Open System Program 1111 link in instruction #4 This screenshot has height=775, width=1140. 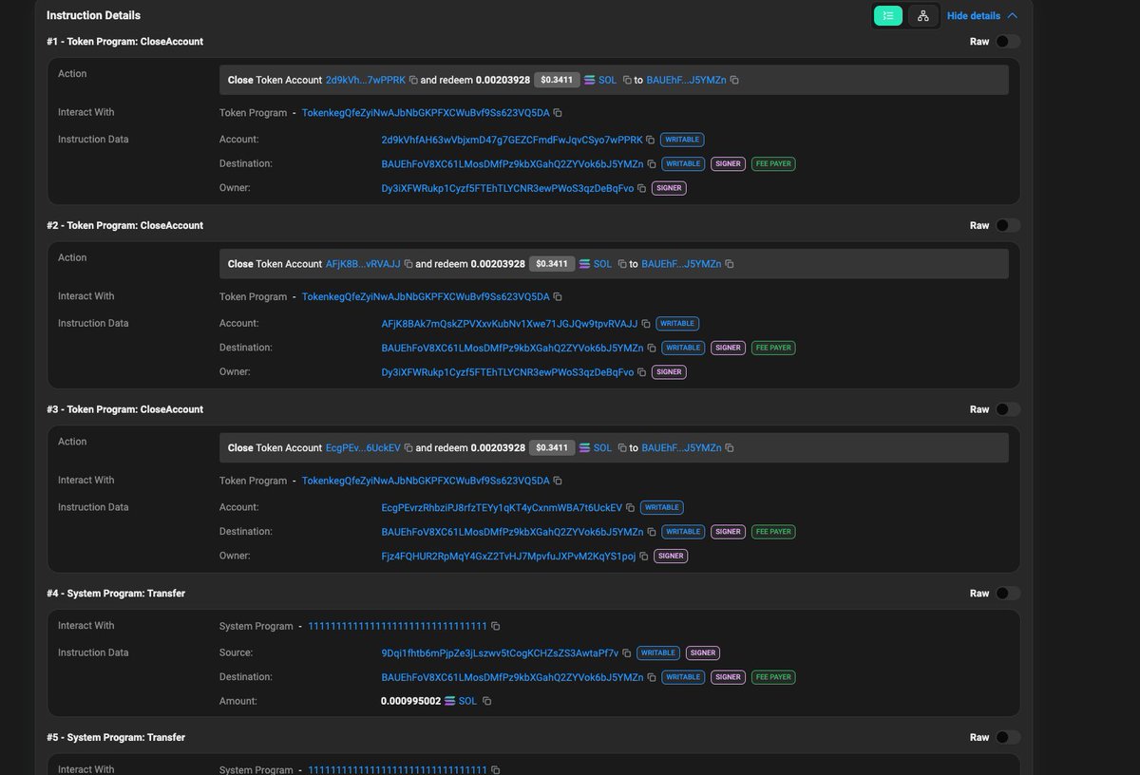tap(398, 627)
